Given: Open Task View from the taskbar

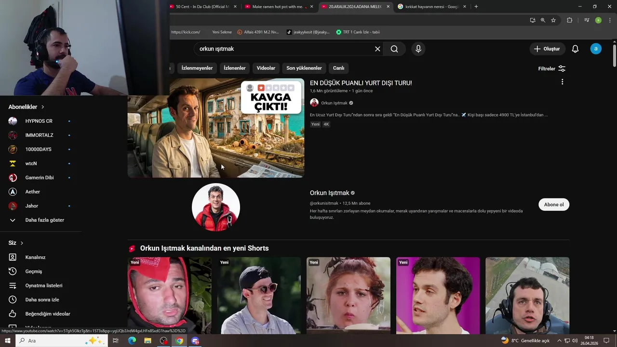Looking at the screenshot, I should tap(116, 341).
